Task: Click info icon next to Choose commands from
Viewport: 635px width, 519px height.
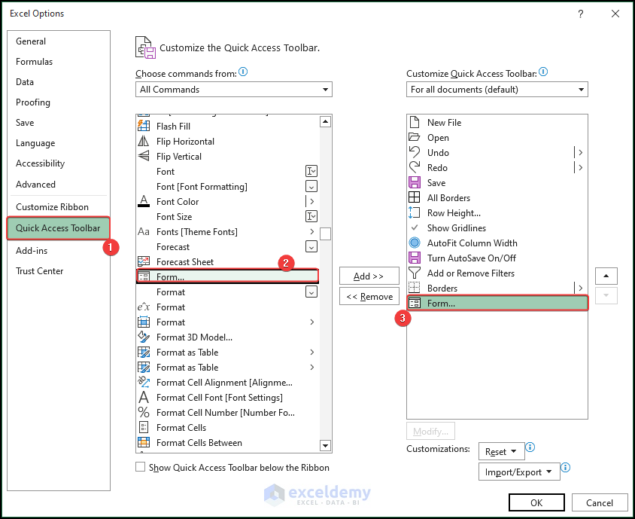Action: [243, 72]
